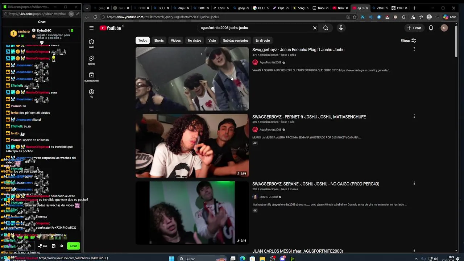This screenshot has height=261, width=464.
Task: Select the Vídeos filter chip
Action: click(x=176, y=41)
